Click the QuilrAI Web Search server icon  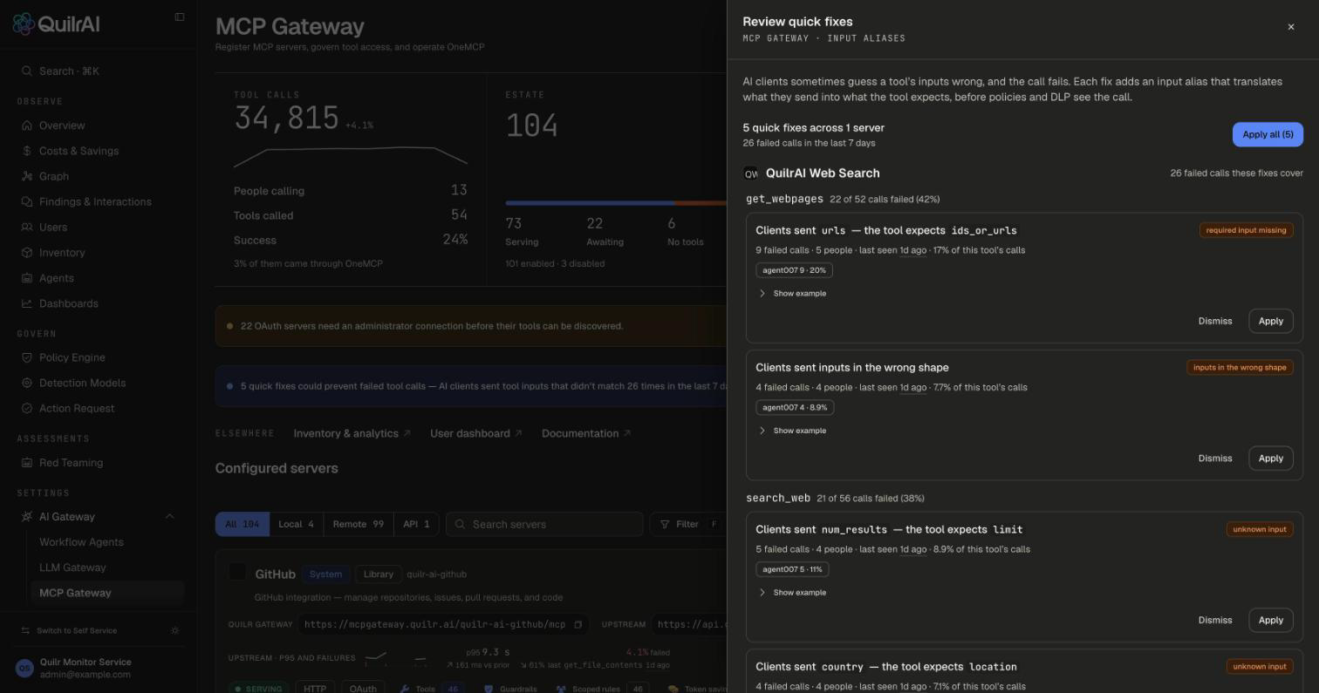pyautogui.click(x=751, y=173)
